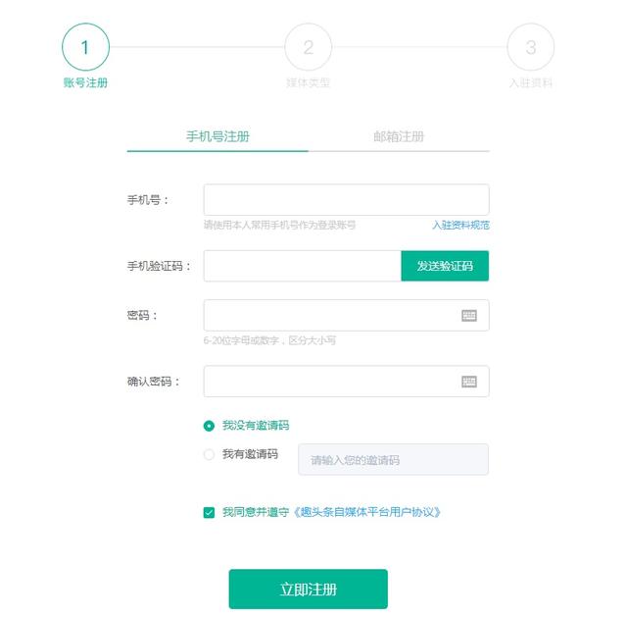Select step 1 circle 账号注册
Image resolution: width=627 pixels, height=617 pixels.
(85, 47)
